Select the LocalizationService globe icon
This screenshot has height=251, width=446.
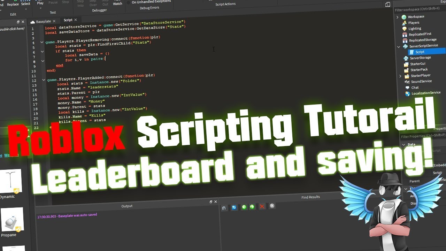pos(407,93)
